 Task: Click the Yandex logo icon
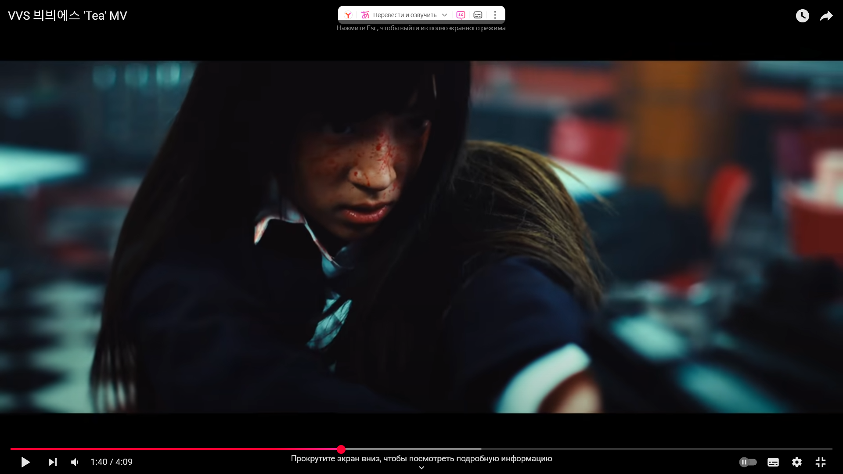(348, 15)
